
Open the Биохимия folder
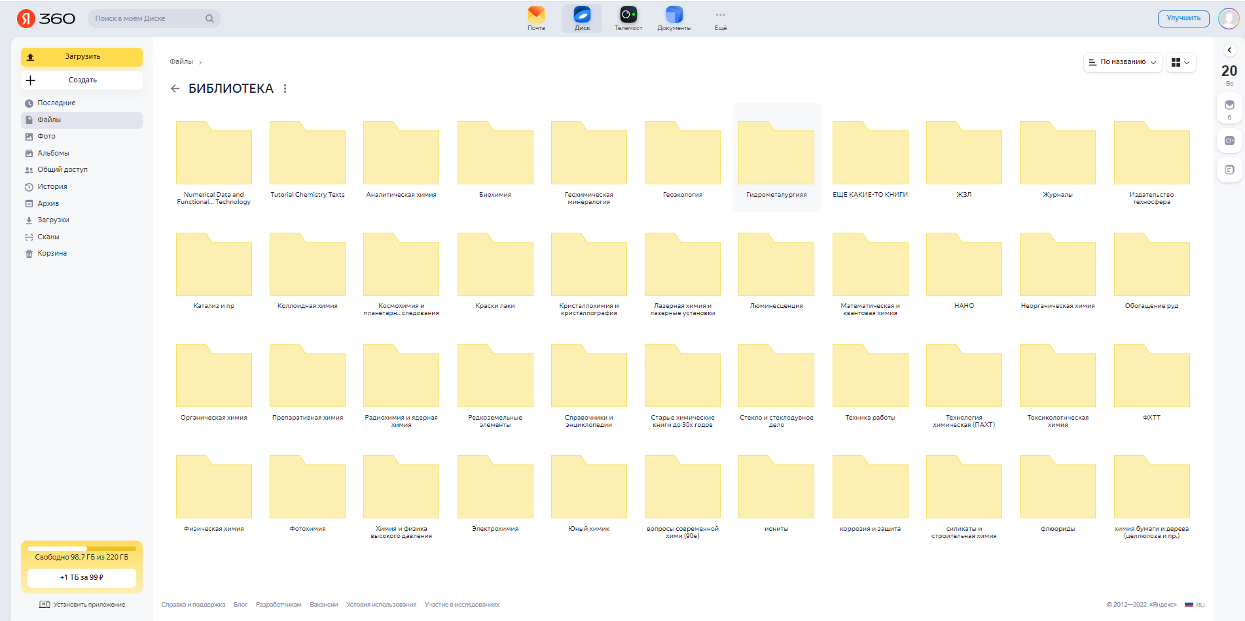(495, 159)
